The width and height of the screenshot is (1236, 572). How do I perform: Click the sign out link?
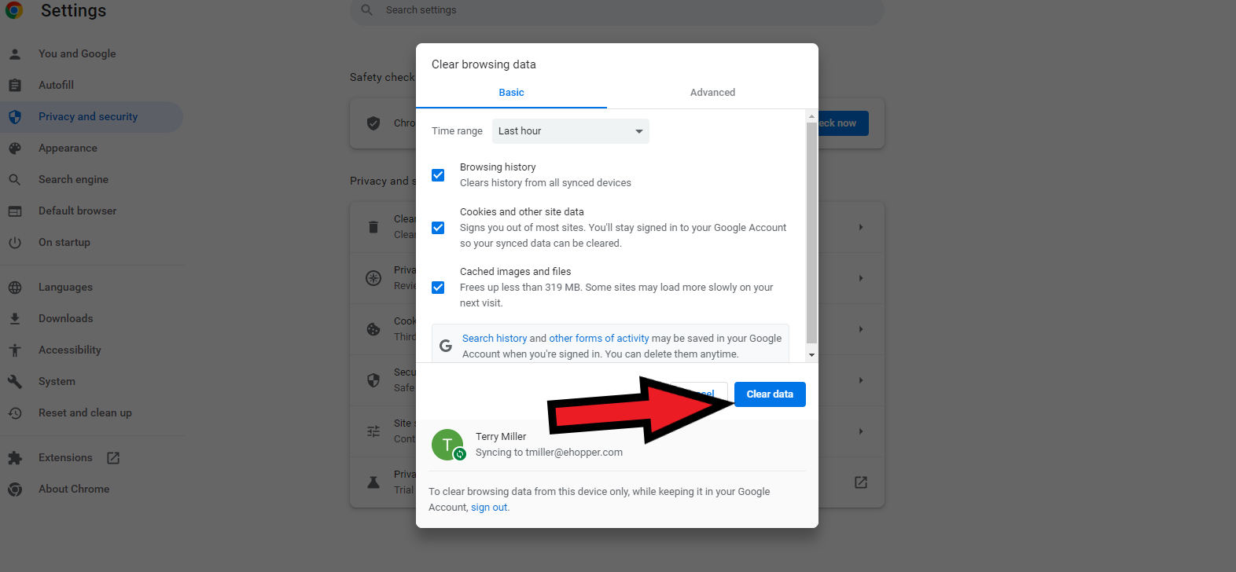click(x=489, y=508)
